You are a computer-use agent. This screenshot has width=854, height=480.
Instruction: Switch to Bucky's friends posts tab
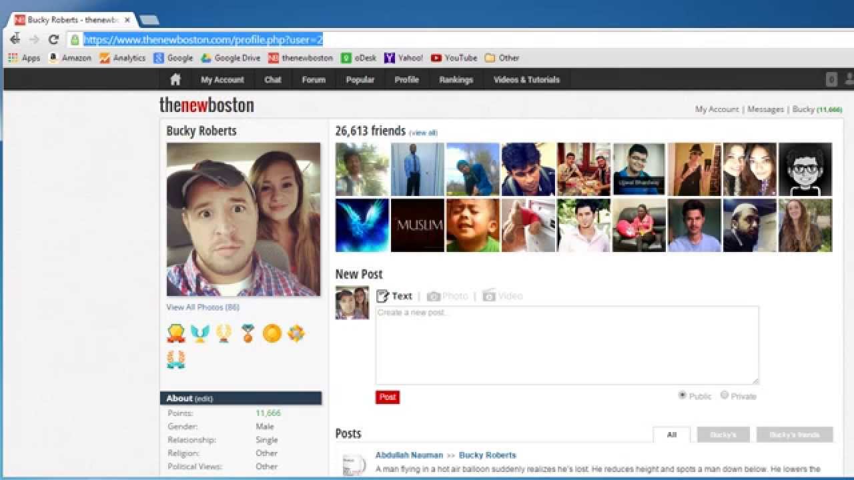coord(795,435)
